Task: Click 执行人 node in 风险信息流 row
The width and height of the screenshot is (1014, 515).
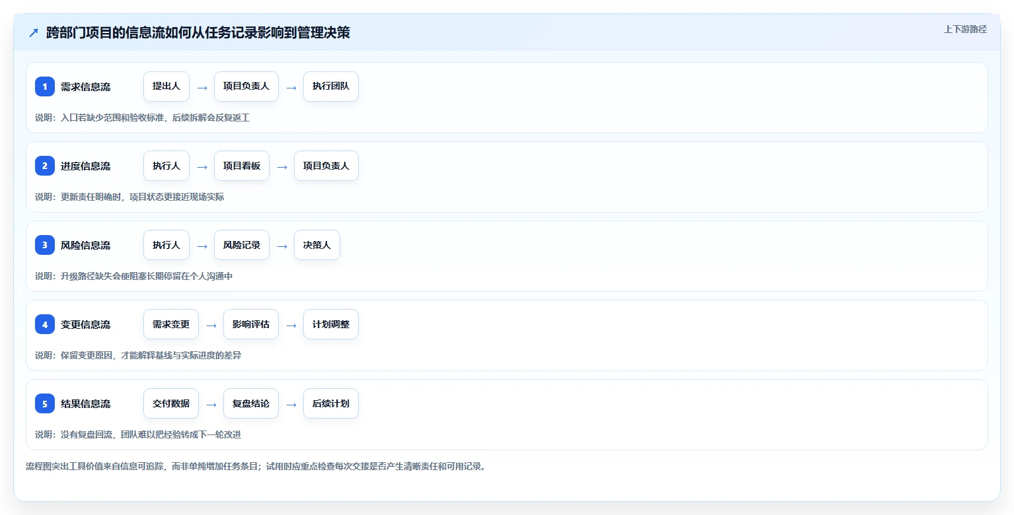Action: 166,245
